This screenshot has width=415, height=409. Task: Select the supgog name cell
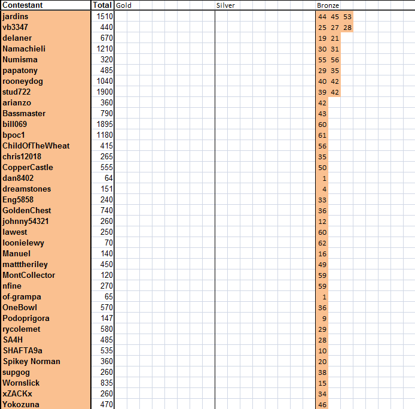pyautogui.click(x=46, y=372)
